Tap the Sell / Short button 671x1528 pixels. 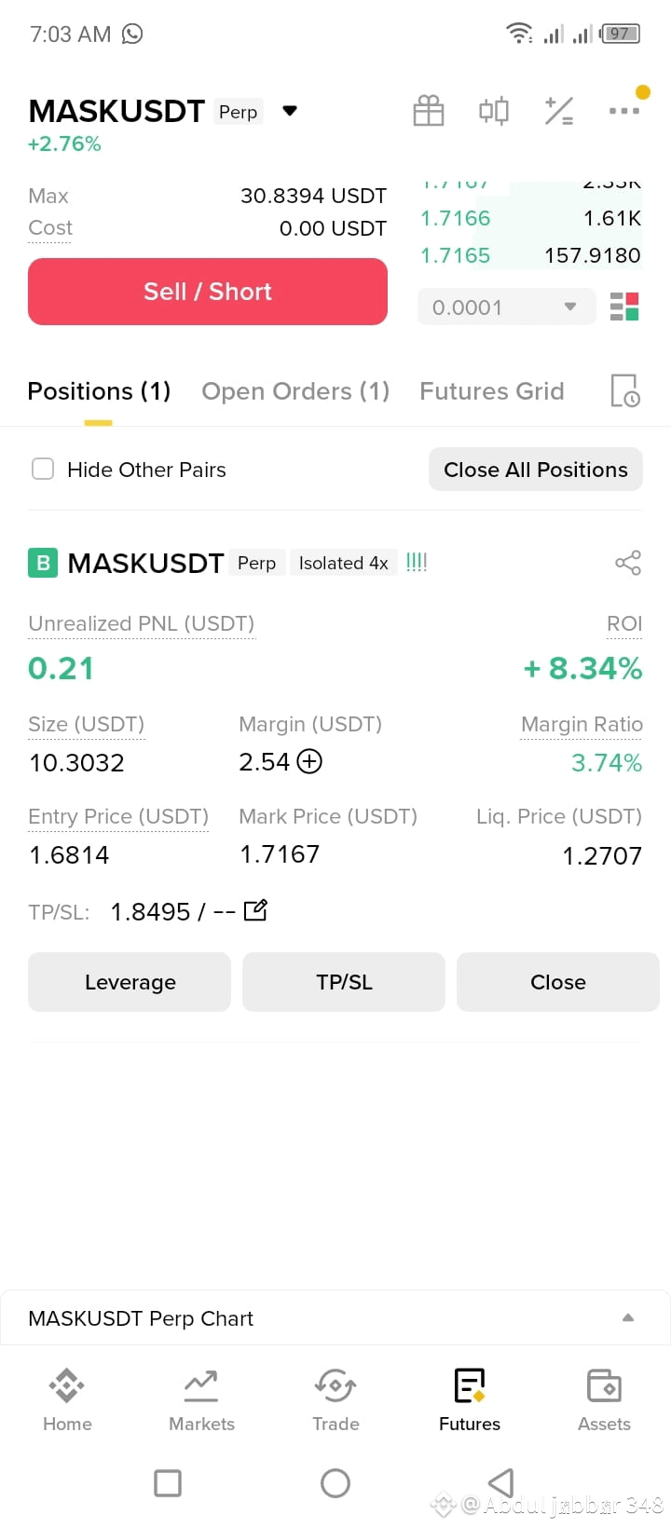tap(208, 292)
